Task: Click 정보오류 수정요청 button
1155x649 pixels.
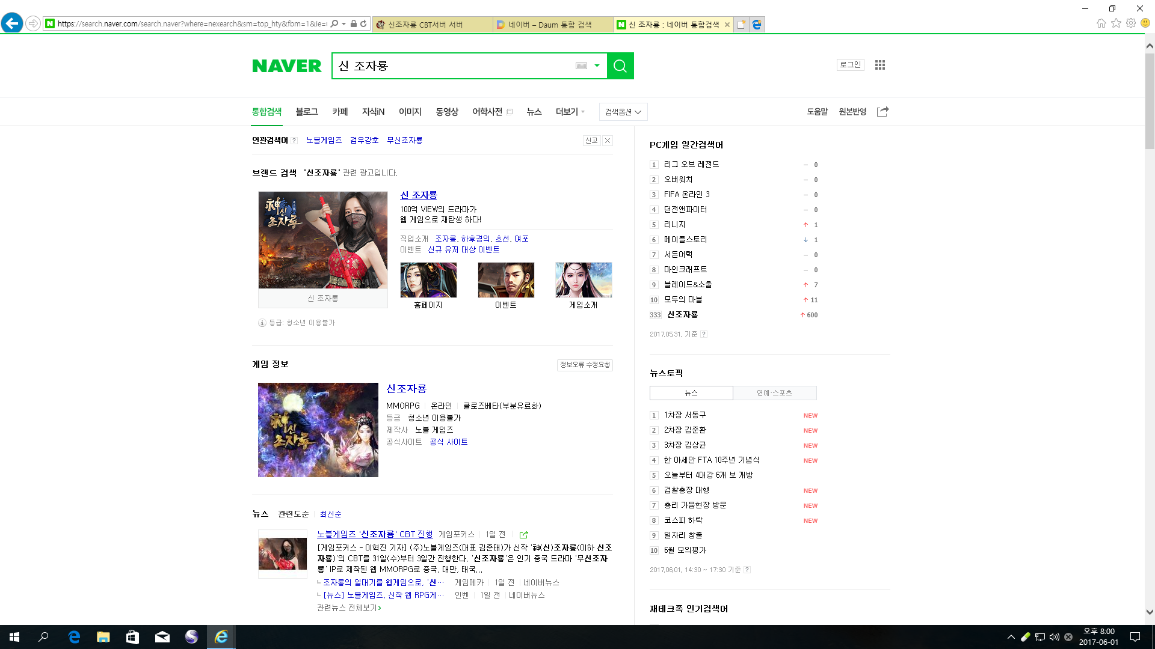Action: pyautogui.click(x=585, y=365)
